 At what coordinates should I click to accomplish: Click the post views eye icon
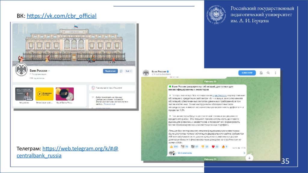click(x=239, y=148)
